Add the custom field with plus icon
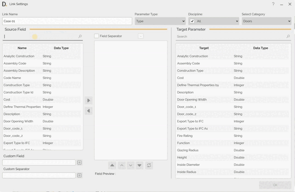 coord(79,163)
